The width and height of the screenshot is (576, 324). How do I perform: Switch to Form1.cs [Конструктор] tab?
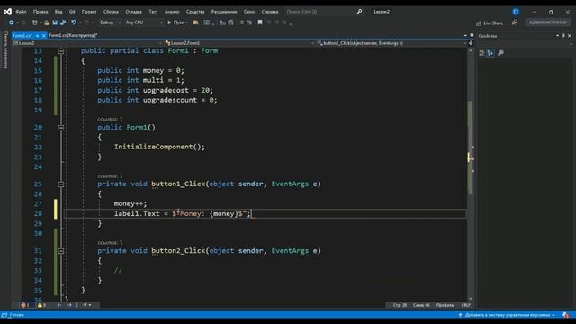pyautogui.click(x=73, y=36)
